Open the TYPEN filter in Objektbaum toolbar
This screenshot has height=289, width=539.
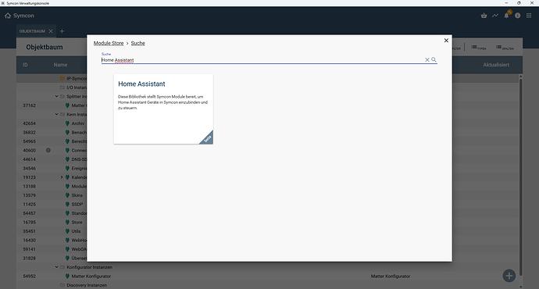coord(479,48)
